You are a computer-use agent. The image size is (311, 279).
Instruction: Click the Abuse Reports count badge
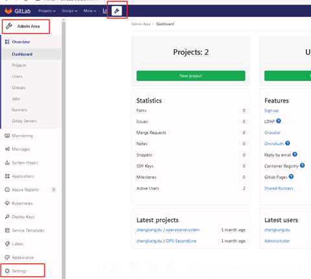[54, 189]
